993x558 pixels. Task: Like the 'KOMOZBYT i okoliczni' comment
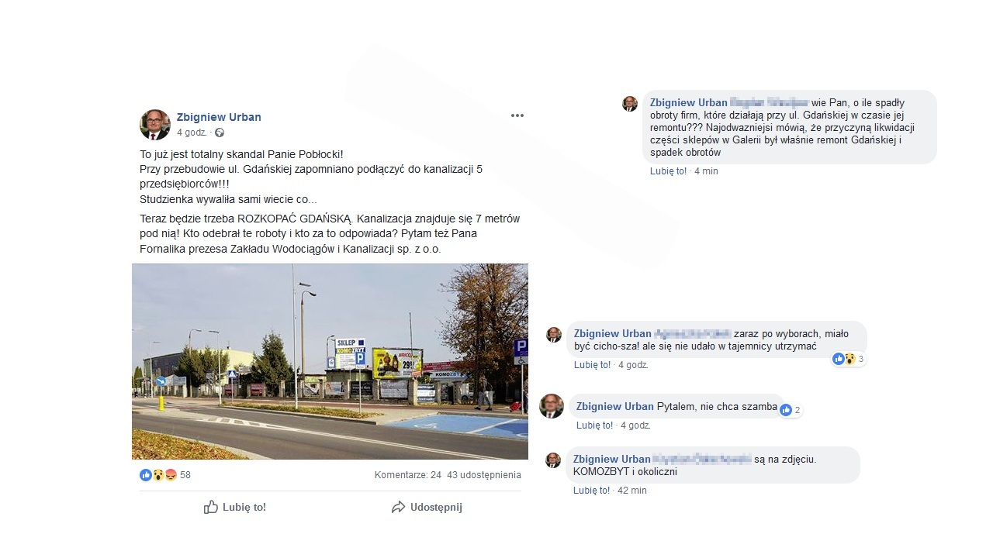tap(591, 491)
